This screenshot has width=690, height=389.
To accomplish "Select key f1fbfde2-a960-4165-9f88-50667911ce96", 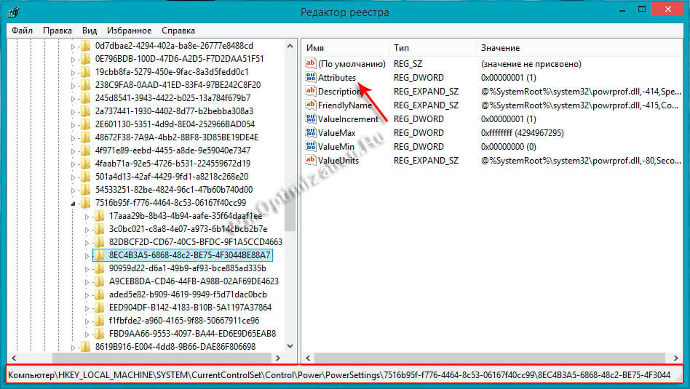I will 184,321.
